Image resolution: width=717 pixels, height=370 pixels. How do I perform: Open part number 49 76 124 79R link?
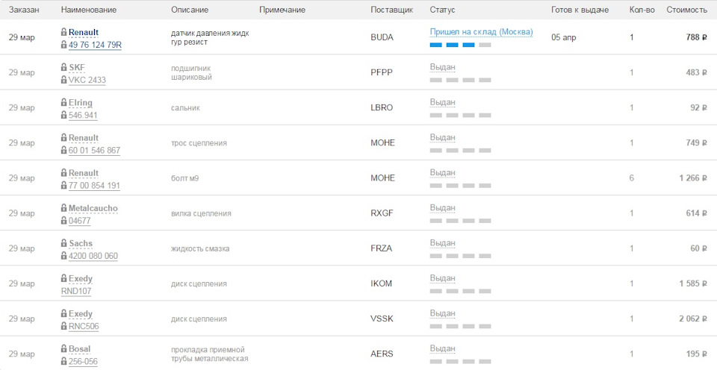coord(95,45)
